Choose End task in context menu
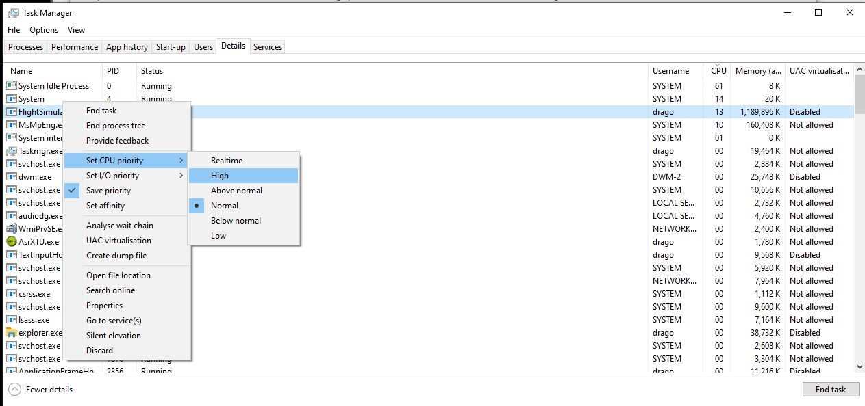 tap(127, 111)
